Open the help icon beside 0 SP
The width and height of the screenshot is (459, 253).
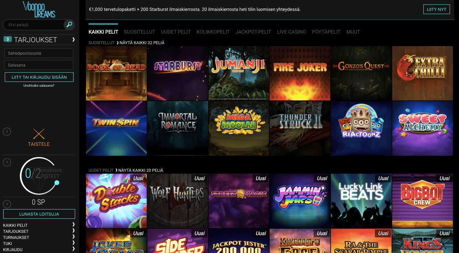[7, 204]
